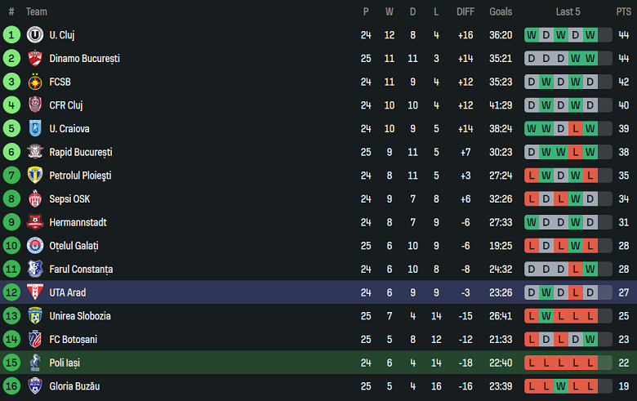
Task: Click the U. Cluj club crest
Action: tap(34, 35)
